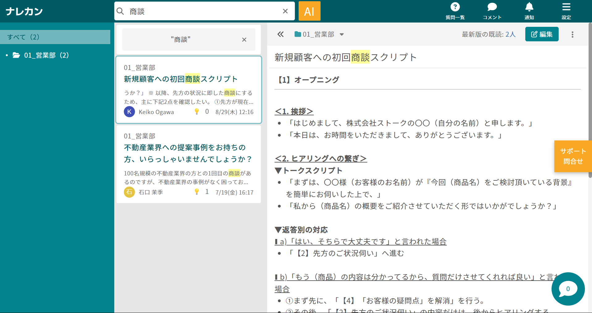
Task: Click the a)「はい、そちらで大丈夫です」line
Action: [360, 241]
